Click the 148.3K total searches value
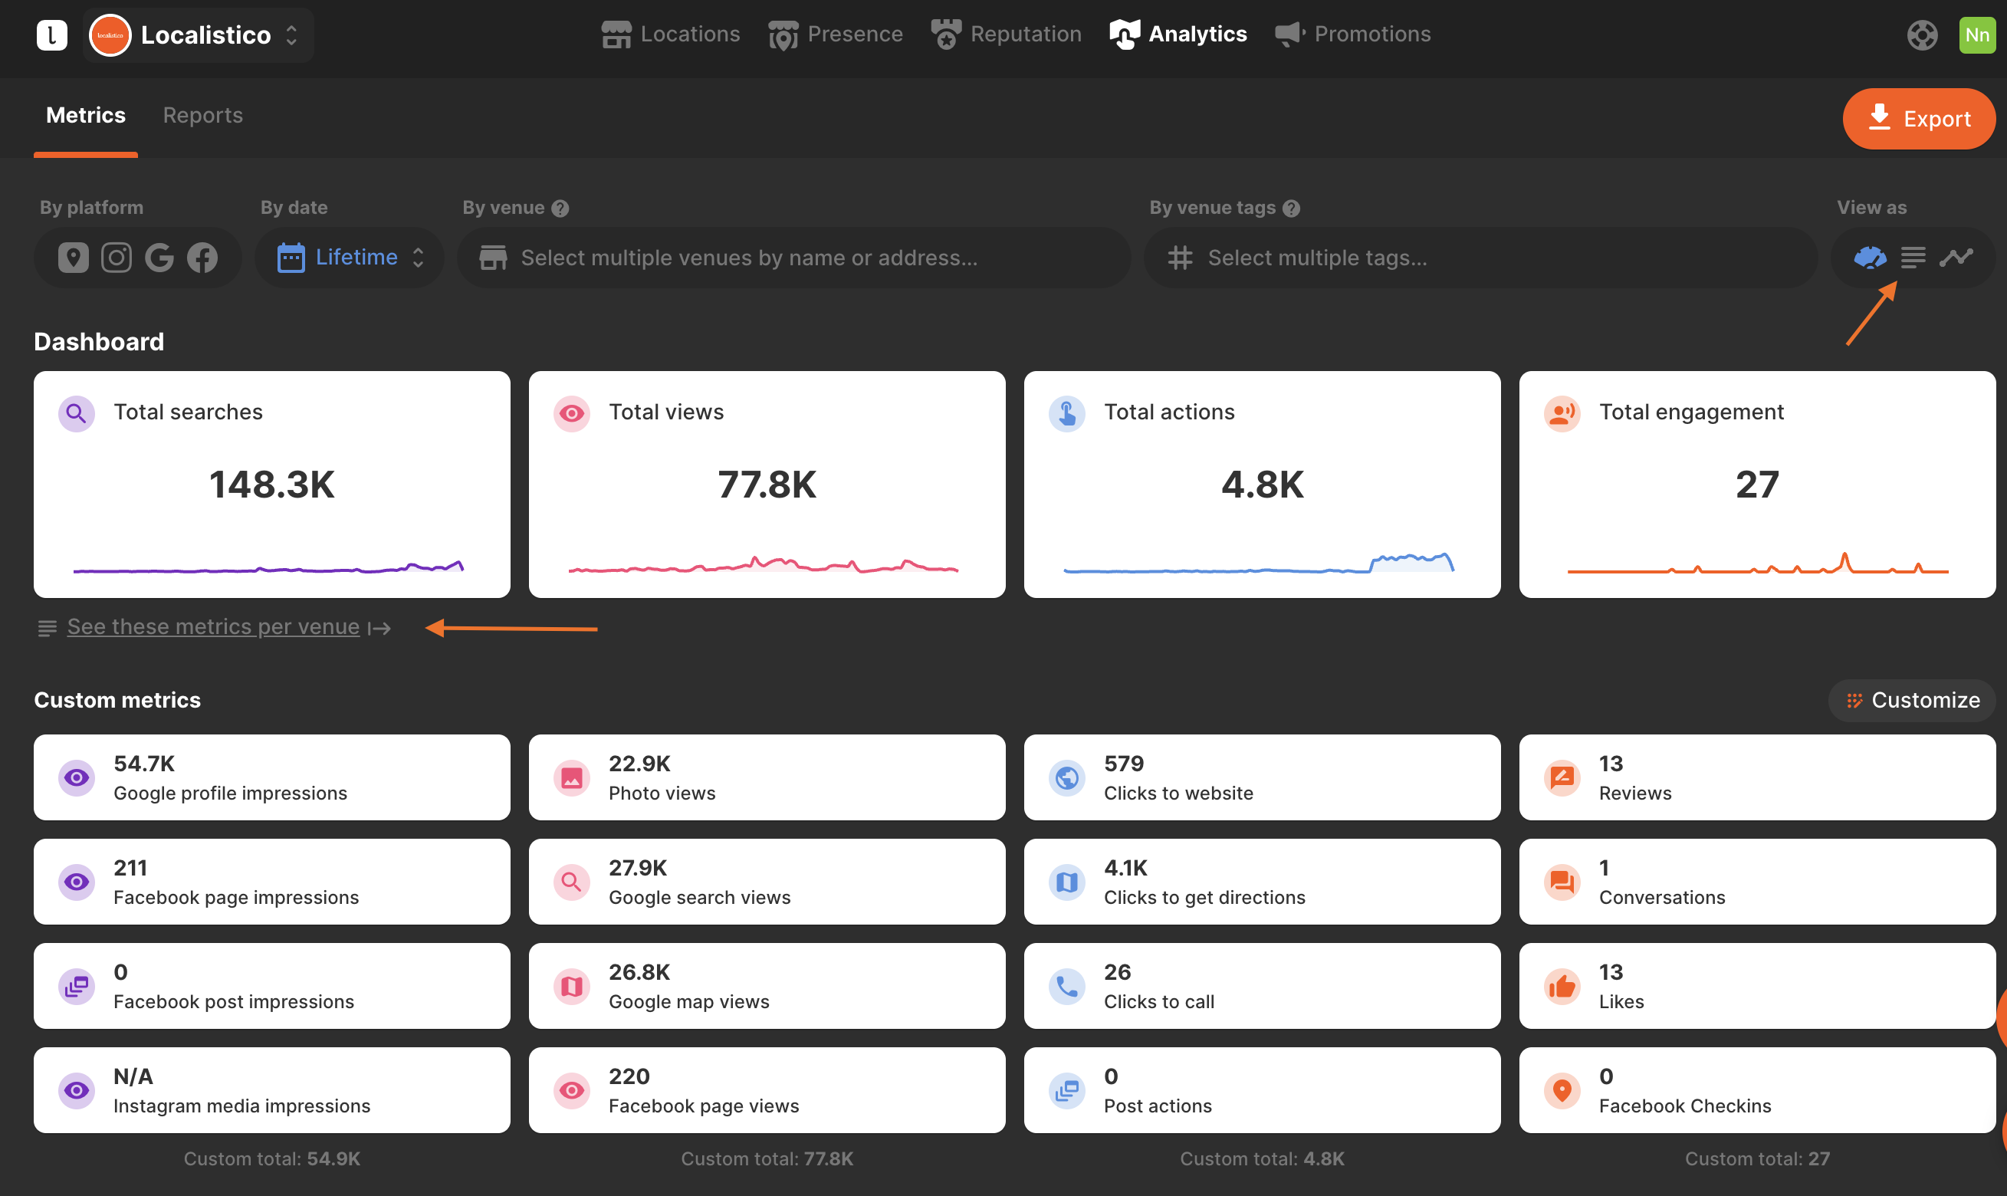The image size is (2007, 1196). pos(271,485)
